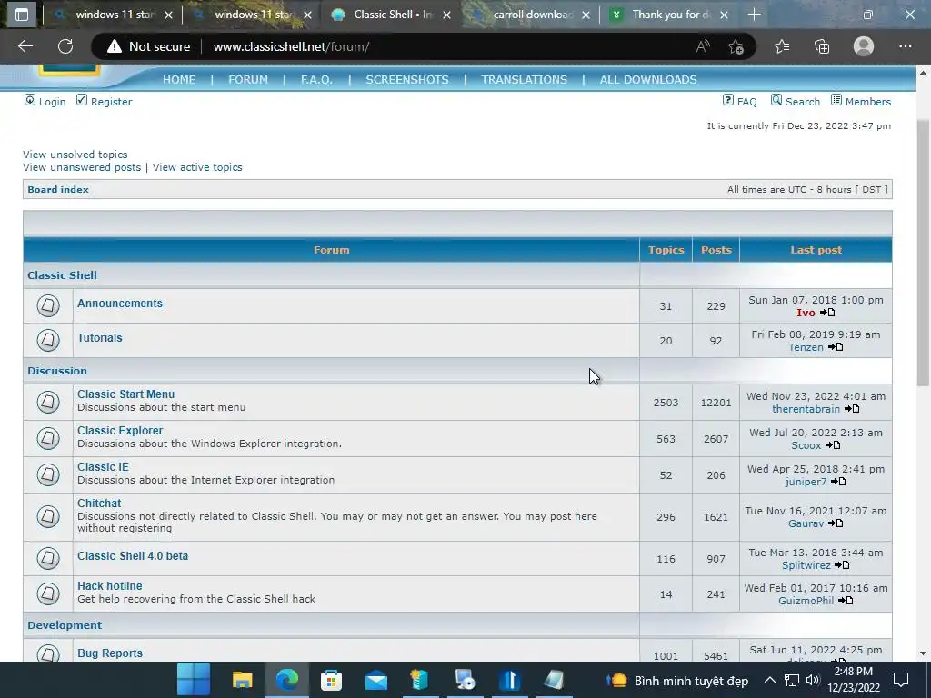
Task: Open Read aloud icon in address bar
Action: 703,46
